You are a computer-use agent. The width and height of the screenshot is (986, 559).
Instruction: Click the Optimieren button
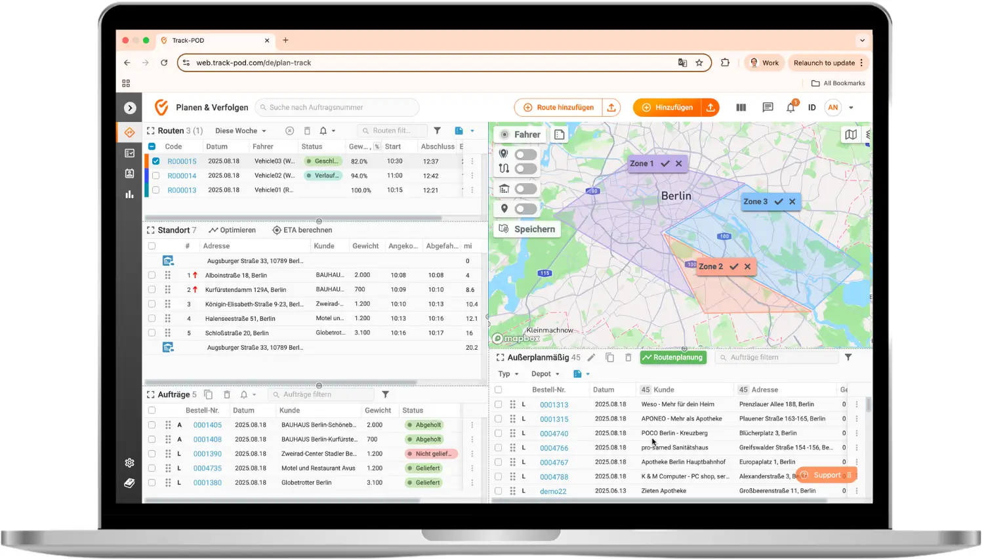click(232, 230)
